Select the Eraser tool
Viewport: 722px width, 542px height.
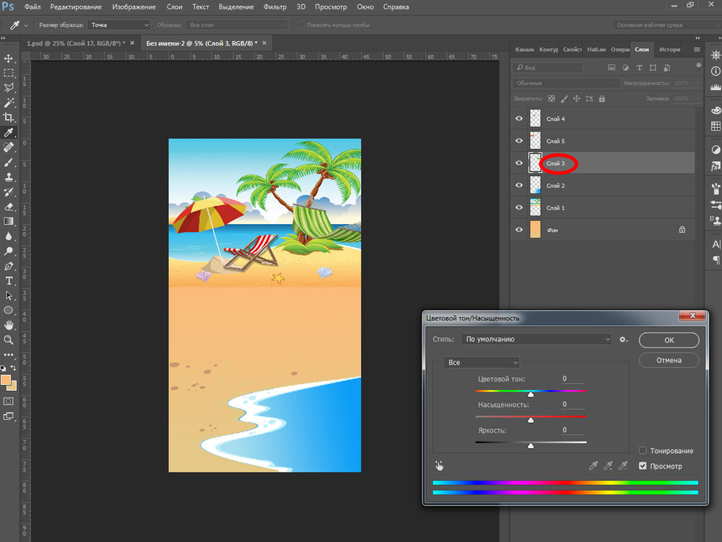(9, 206)
